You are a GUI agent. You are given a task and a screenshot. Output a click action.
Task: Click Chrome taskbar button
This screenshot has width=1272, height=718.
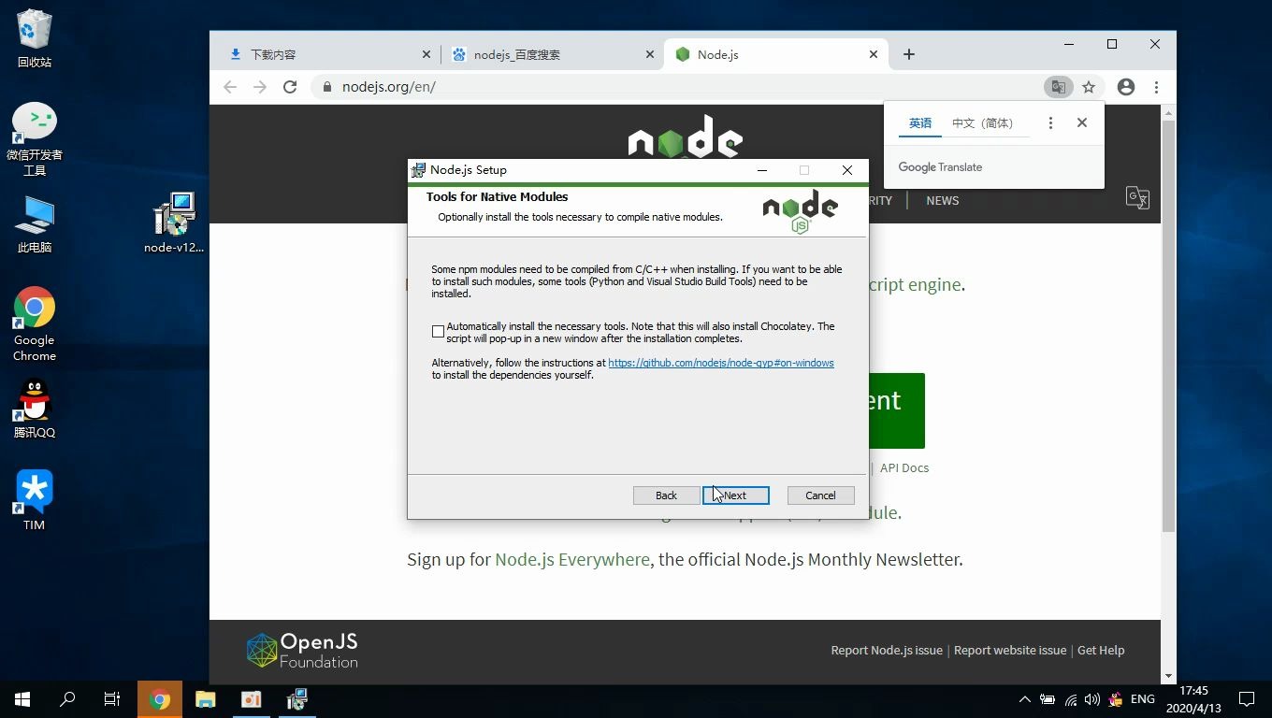[160, 699]
